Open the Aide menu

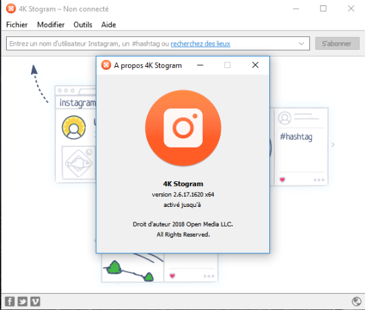click(108, 25)
